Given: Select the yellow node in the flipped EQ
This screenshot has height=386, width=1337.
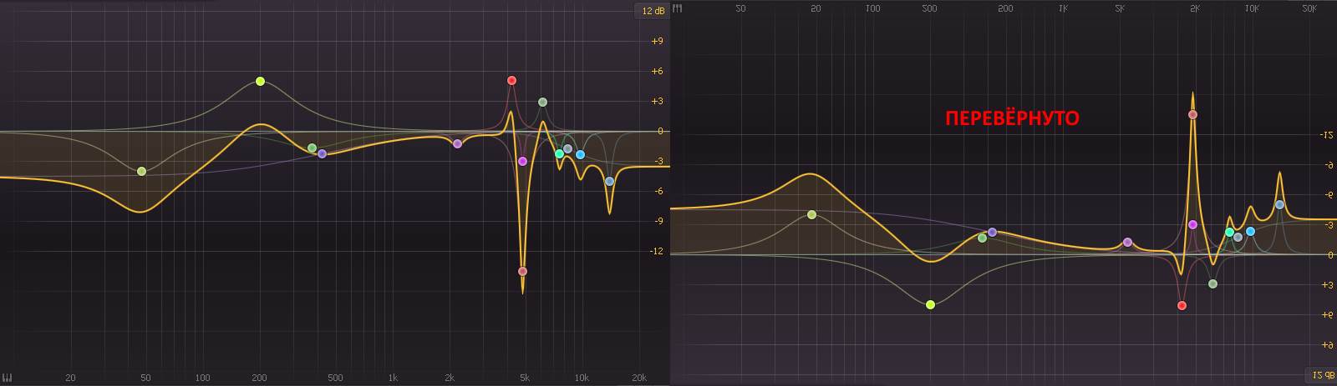Looking at the screenshot, I should [930, 304].
